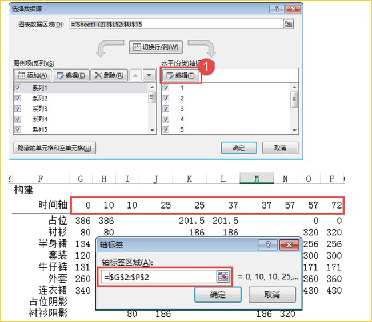Image resolution: width=372 pixels, height=322 pixels.
Task: Click the 衬衫 row label
Action: coord(58,232)
